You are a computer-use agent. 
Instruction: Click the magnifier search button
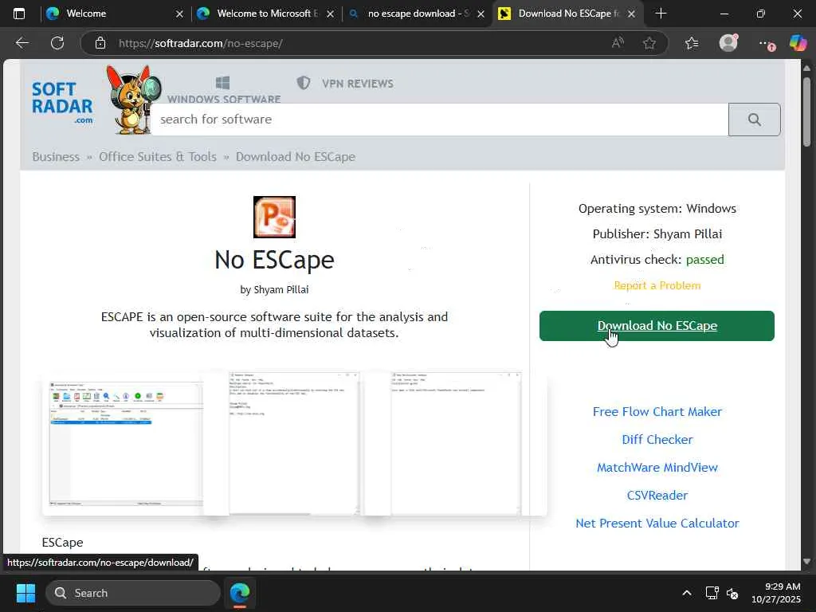tap(754, 120)
